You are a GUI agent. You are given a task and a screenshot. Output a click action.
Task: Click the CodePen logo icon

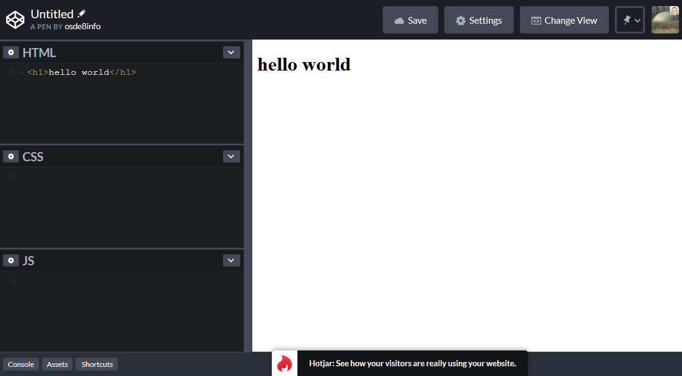pyautogui.click(x=15, y=20)
